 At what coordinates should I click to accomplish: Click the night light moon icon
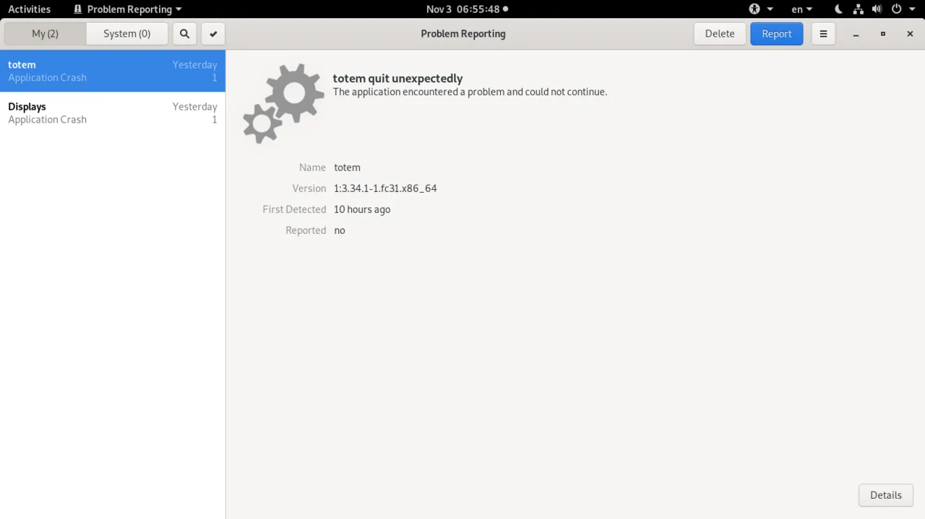[x=838, y=9]
